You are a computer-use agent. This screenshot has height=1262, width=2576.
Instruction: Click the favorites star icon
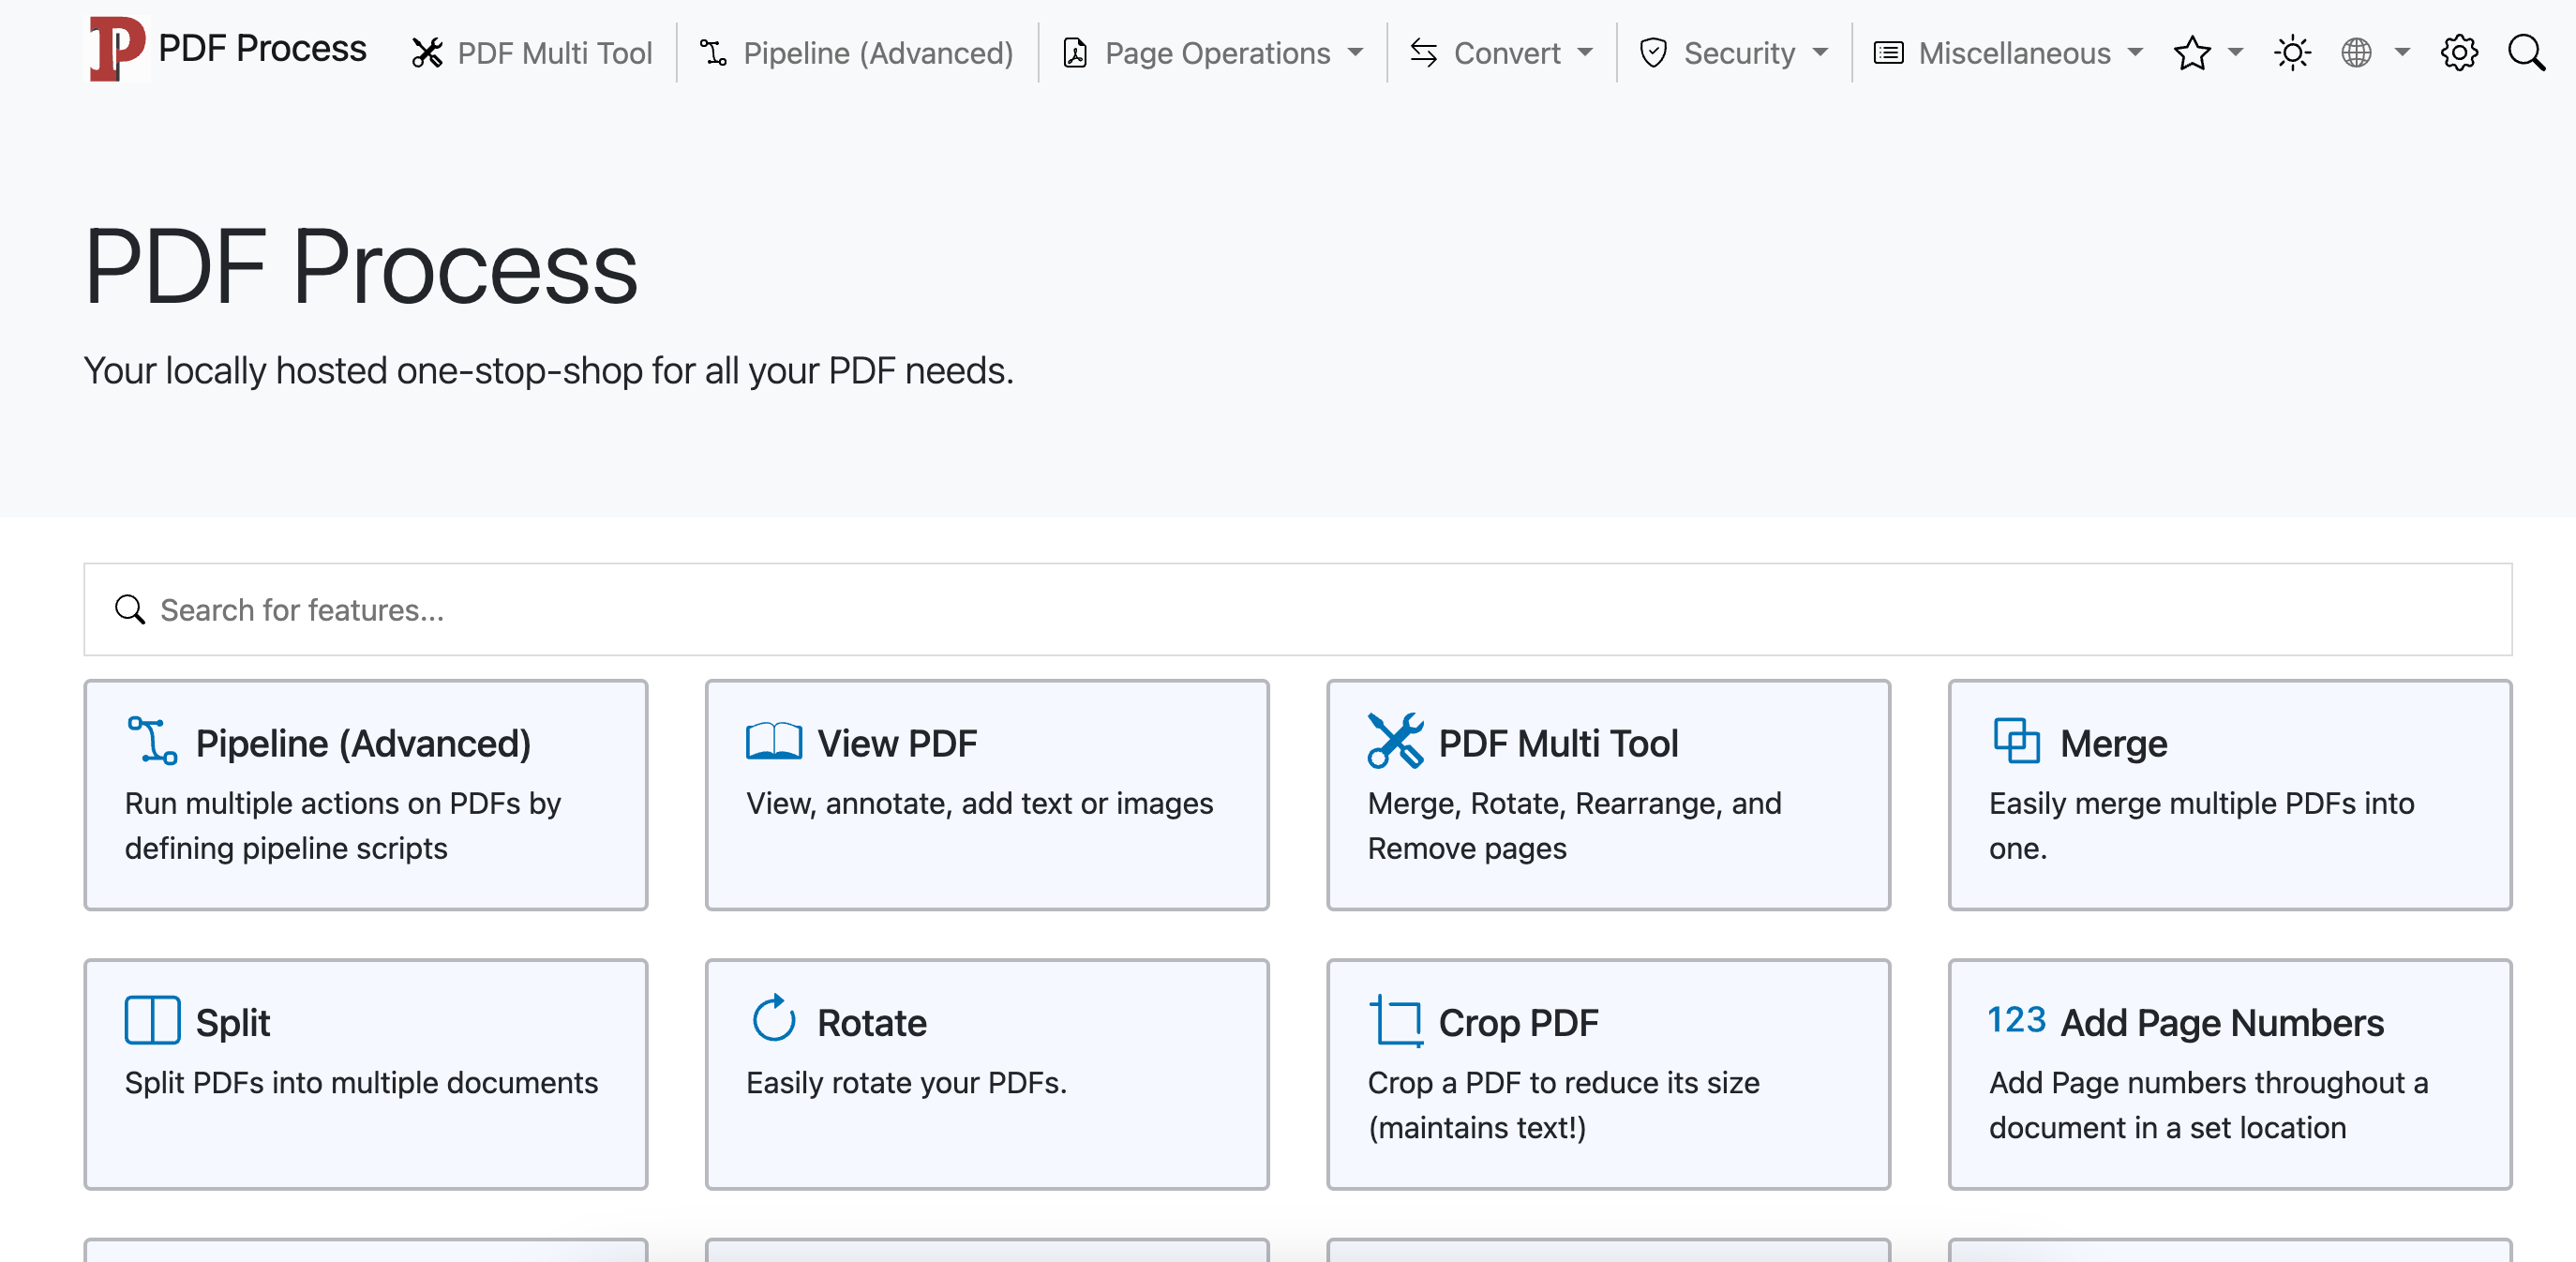2191,53
